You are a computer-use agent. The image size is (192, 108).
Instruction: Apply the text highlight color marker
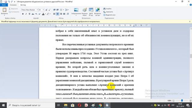48,14
